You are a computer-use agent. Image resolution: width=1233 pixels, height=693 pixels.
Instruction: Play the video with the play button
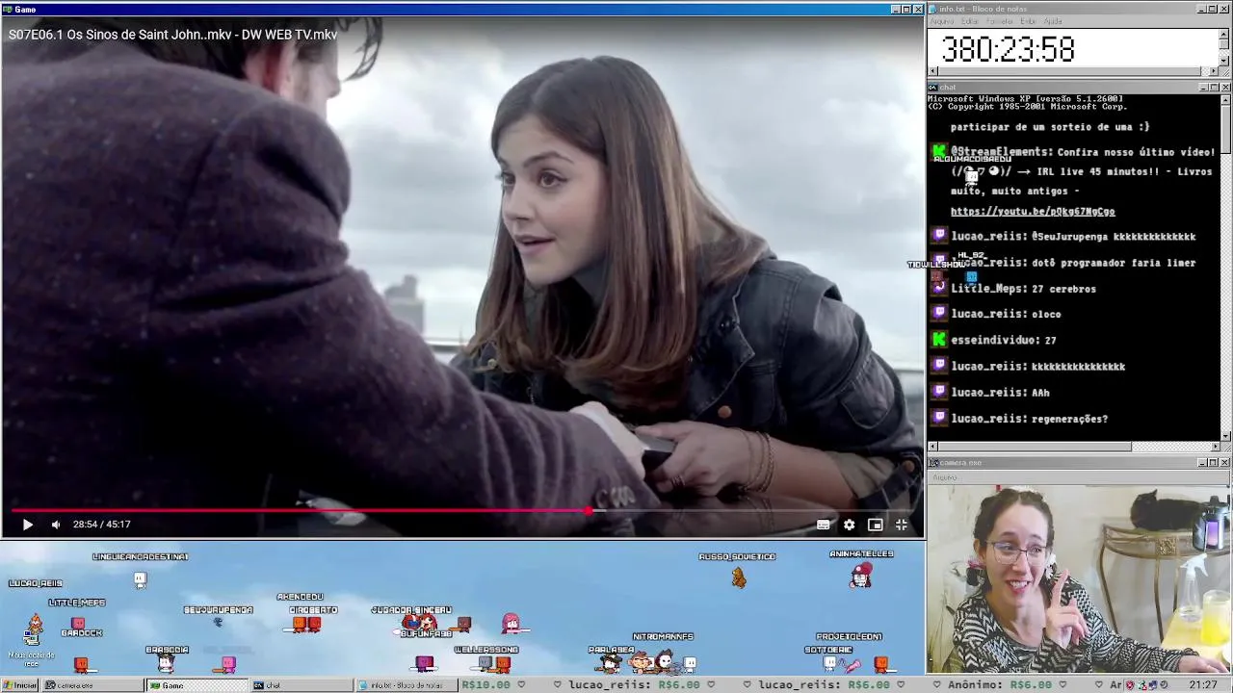pos(27,525)
